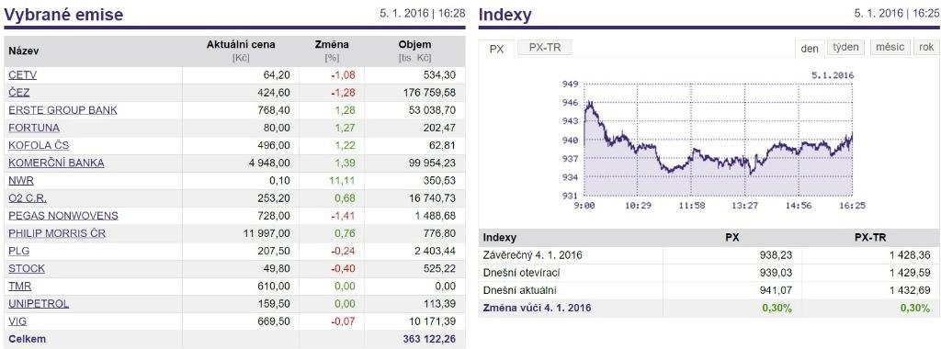This screenshot has height=349, width=941.
Task: Select the KOMERČNÍ BANKA link
Action: (56, 163)
